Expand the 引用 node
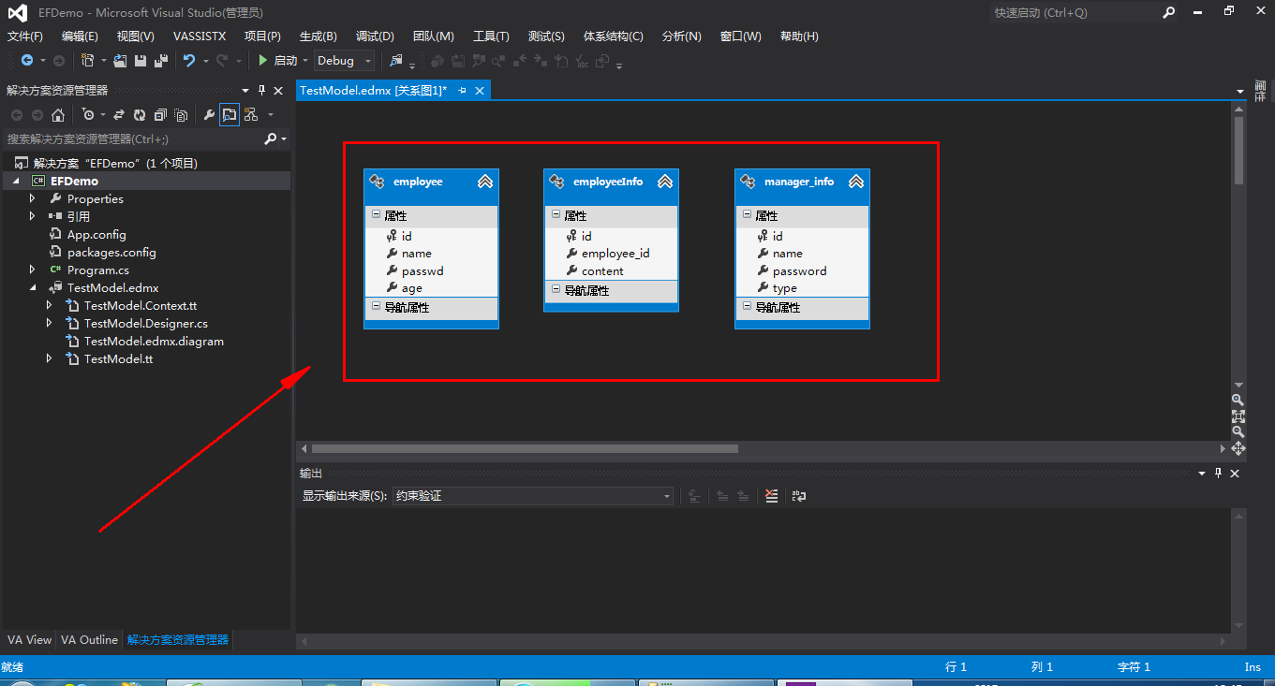 tap(33, 216)
